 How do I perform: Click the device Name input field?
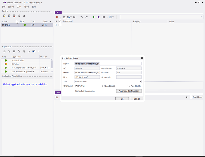(x=108, y=63)
